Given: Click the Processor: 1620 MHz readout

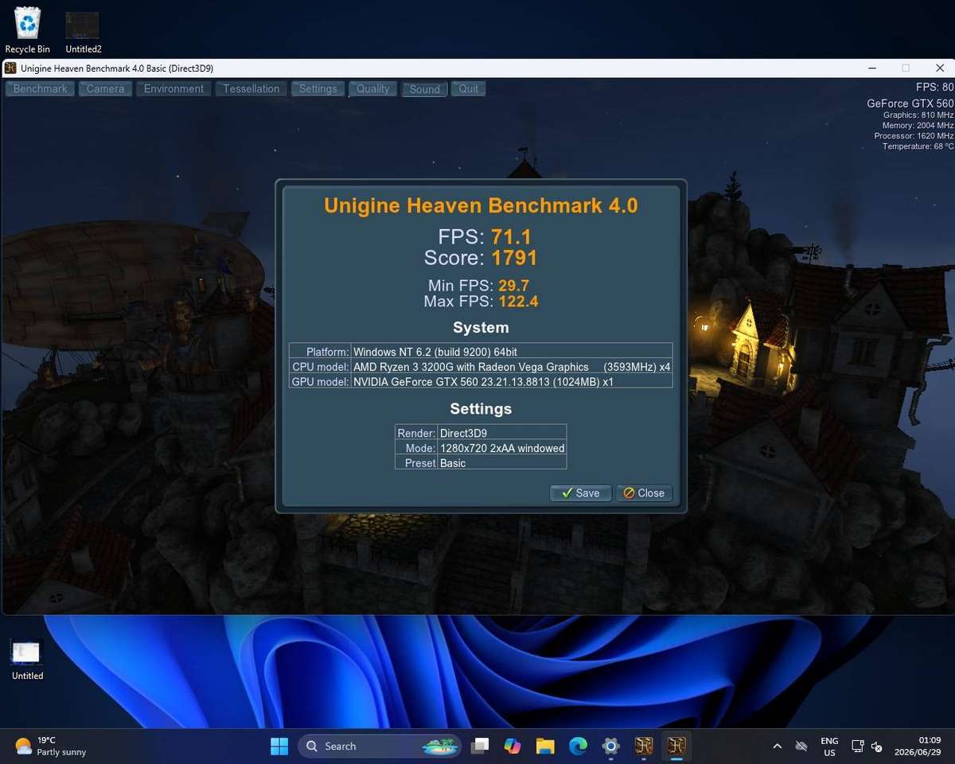Looking at the screenshot, I should (x=914, y=136).
